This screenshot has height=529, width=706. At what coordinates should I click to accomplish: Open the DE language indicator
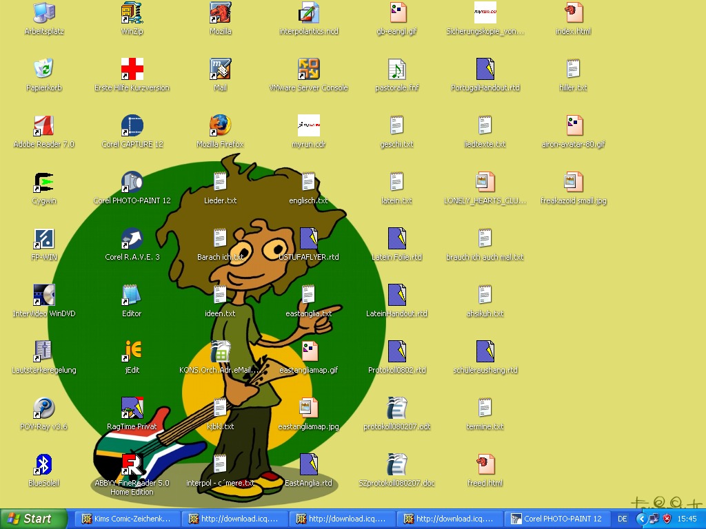point(623,519)
